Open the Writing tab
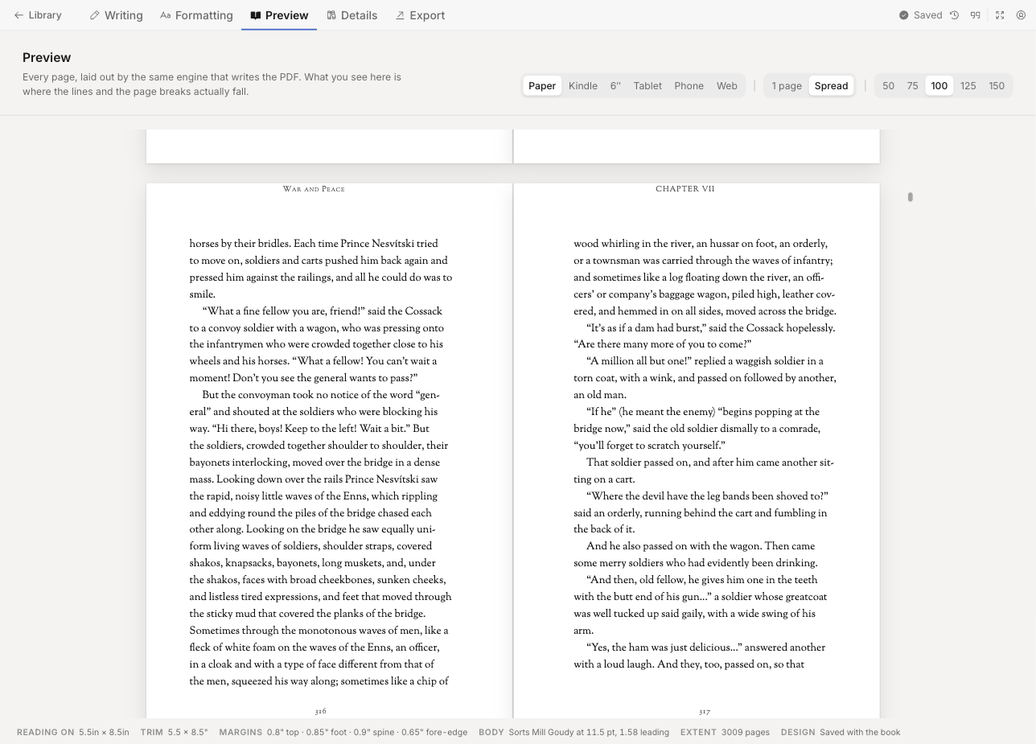This screenshot has height=744, width=1036. pos(116,15)
